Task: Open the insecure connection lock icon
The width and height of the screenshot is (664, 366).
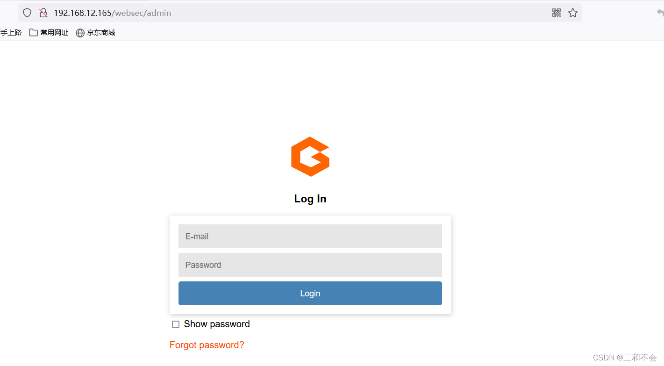Action: click(x=43, y=13)
